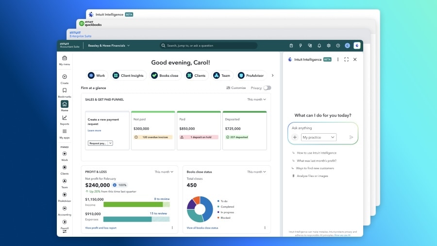The width and height of the screenshot is (437, 246).
Task: Open This month dropdown in Sales funnel
Action: click(256, 99)
